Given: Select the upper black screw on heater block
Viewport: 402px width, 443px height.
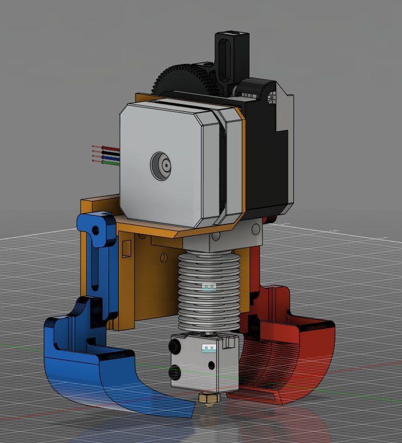Looking at the screenshot, I should click(174, 346).
